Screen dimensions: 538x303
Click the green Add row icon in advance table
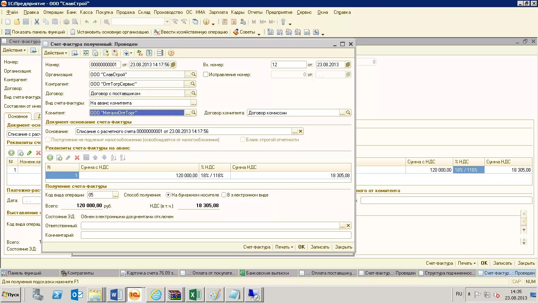click(50, 158)
